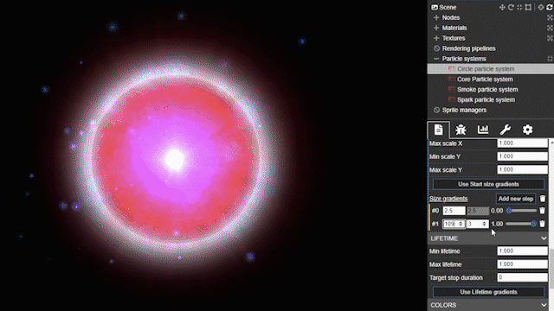The height and width of the screenshot is (311, 554).
Task: Expand all under the Materials row
Action: coord(550,28)
